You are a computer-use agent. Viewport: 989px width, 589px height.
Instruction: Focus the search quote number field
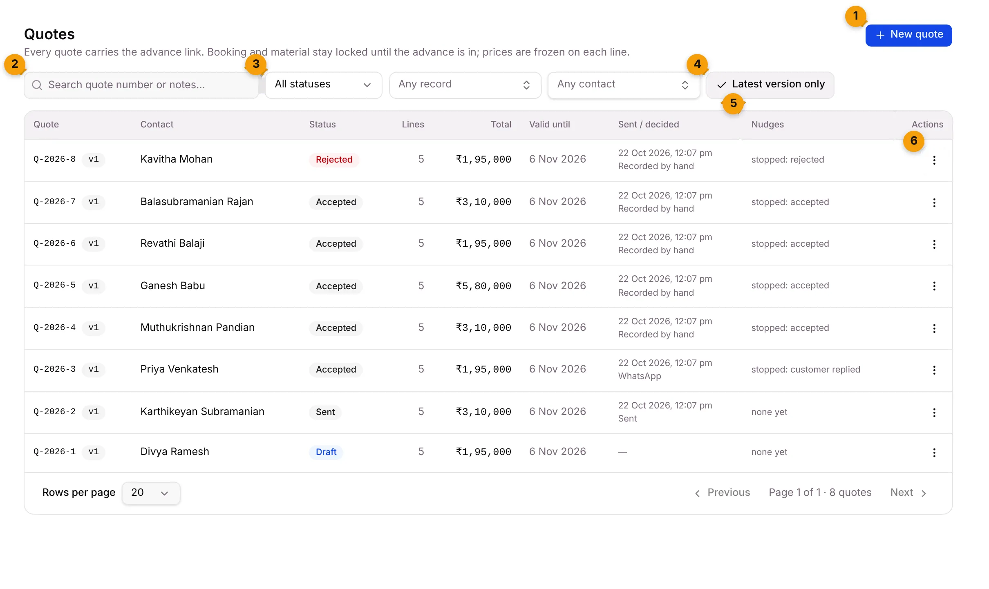[x=141, y=85]
